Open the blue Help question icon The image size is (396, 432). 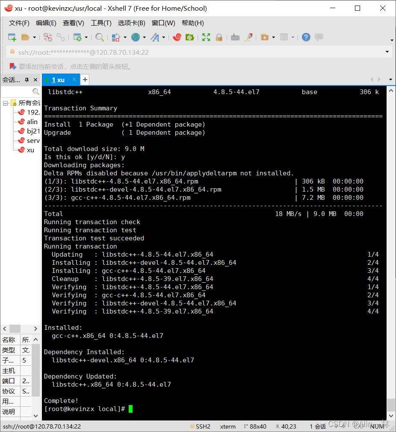[306, 37]
